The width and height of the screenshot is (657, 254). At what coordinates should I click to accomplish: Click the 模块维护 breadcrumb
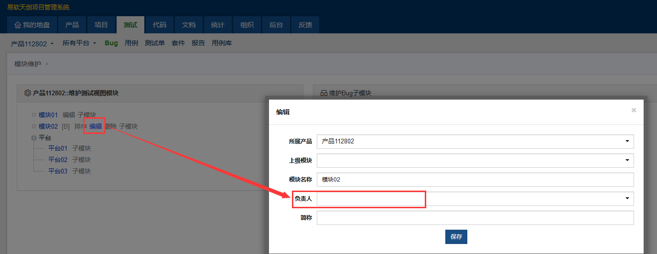point(28,64)
